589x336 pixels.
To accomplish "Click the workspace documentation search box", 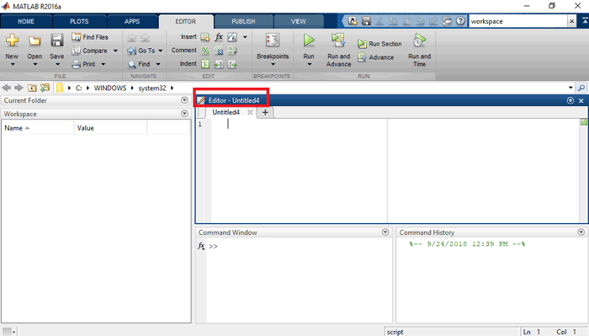I will point(518,21).
